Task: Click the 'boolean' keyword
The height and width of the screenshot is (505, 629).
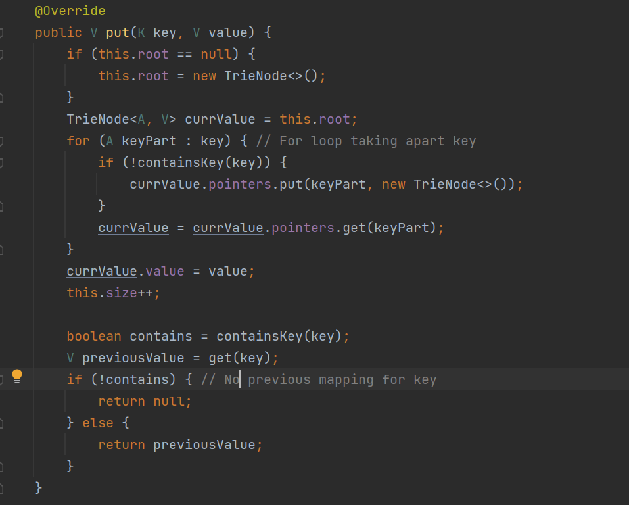Action: pos(94,336)
